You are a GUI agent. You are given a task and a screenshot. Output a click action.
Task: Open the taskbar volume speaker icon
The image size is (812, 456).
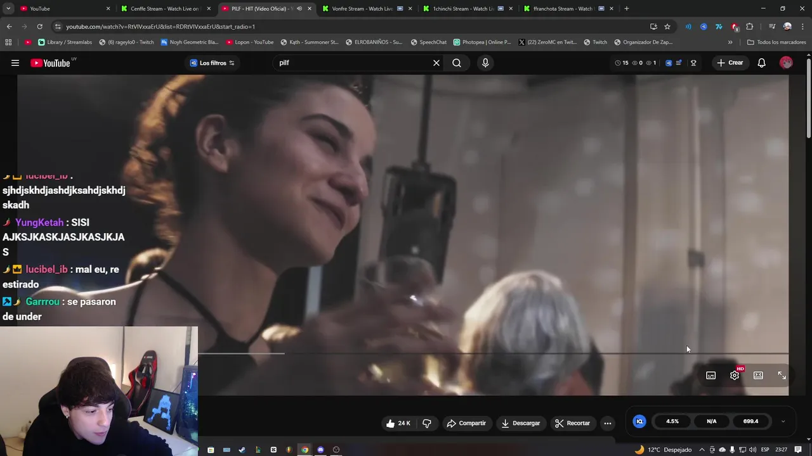752,450
